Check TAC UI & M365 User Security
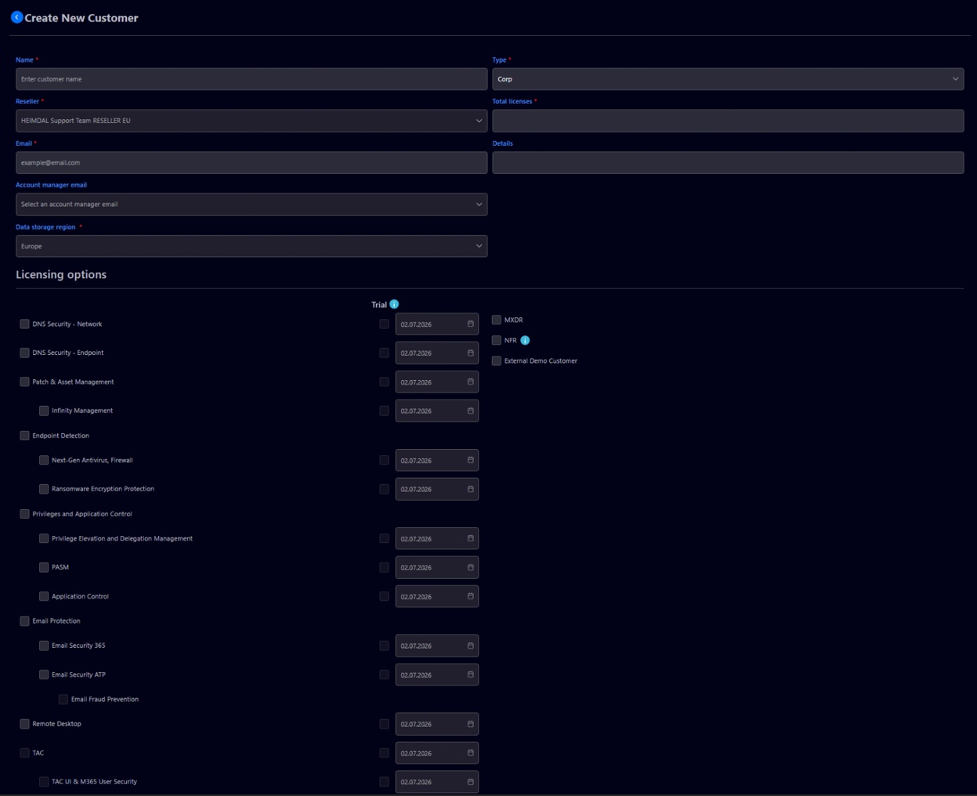This screenshot has width=977, height=796. coord(44,782)
